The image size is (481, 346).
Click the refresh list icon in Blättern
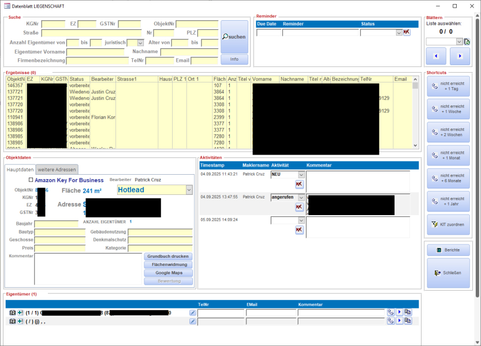coord(467,42)
